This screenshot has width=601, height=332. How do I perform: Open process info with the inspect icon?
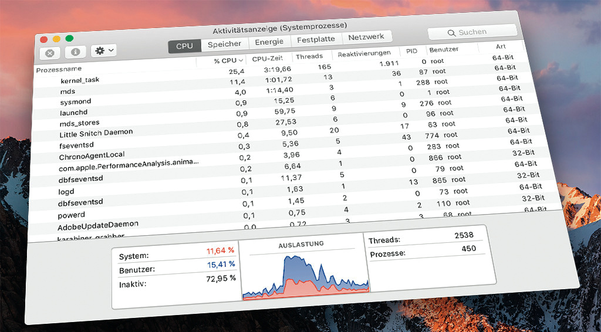point(75,52)
